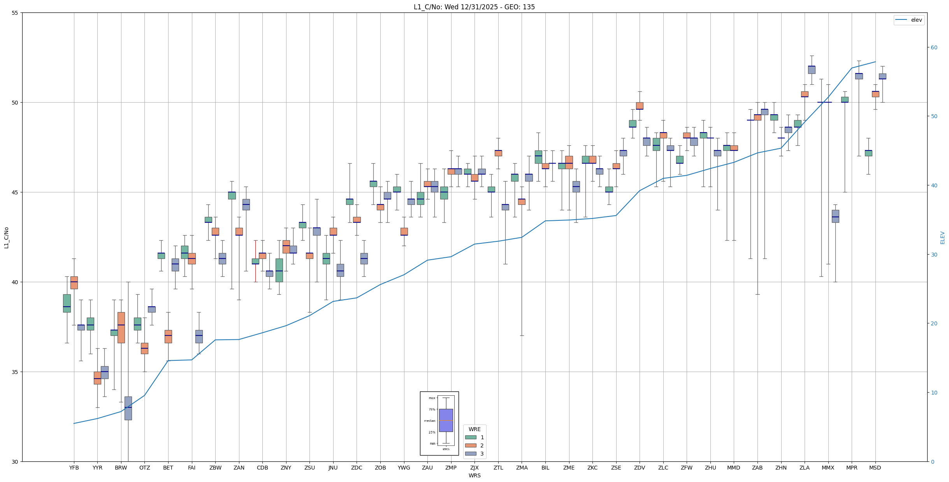Click the L1_C/No left axis label
The image size is (949, 482).
[x=6, y=238]
